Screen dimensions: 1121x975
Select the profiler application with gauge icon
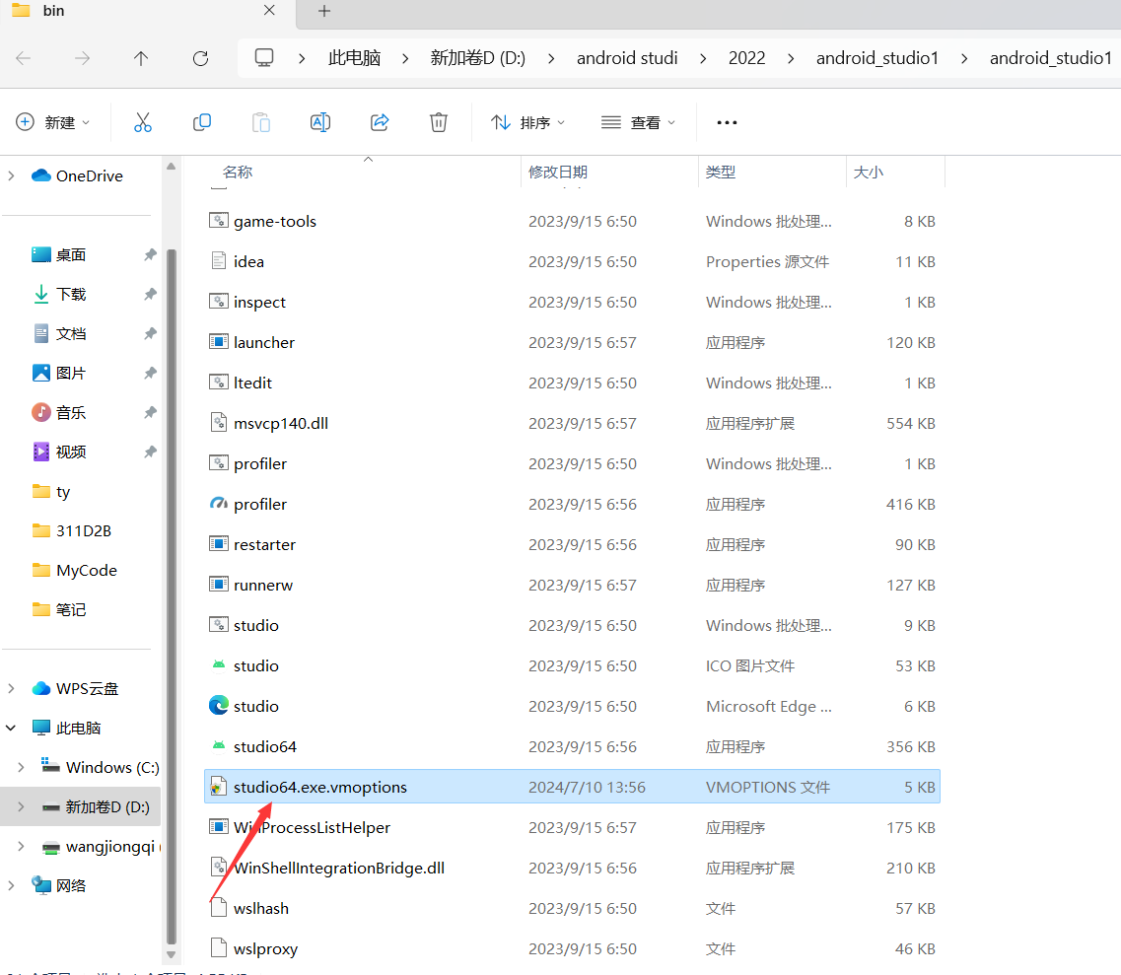572,504
